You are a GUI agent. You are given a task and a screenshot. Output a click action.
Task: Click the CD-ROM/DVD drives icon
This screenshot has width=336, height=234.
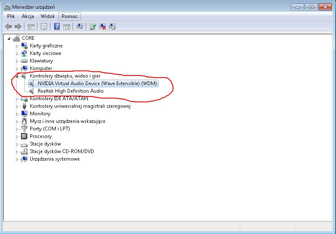pyautogui.click(x=24, y=151)
